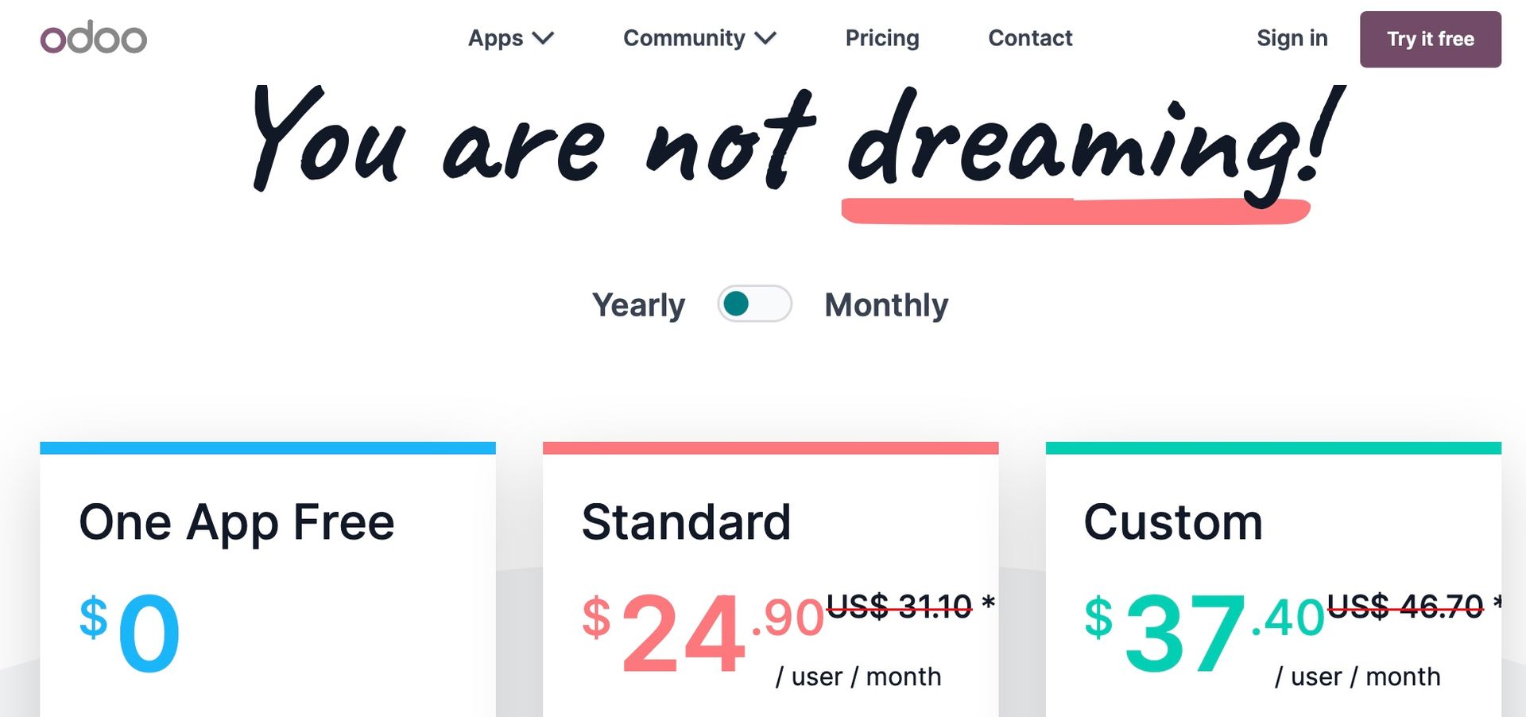
Task: Open the Pricing page
Action: pyautogui.click(x=881, y=37)
